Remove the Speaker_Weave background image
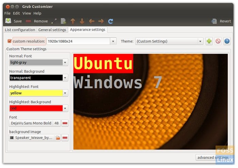Viewport: 238px width, 168px height. 65,137
